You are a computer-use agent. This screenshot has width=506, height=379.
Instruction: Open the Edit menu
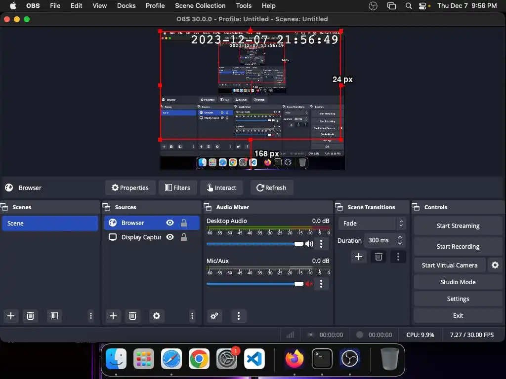77,5
